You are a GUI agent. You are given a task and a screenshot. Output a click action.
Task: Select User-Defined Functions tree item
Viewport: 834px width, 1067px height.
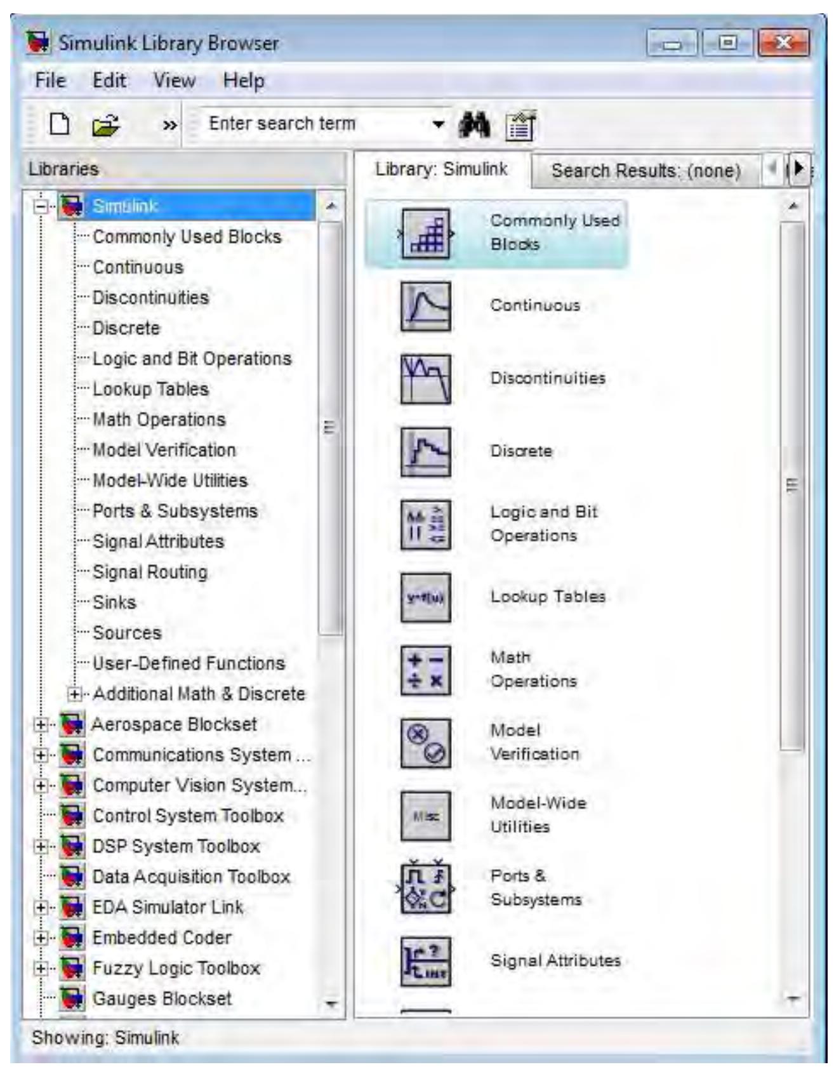[x=189, y=663]
